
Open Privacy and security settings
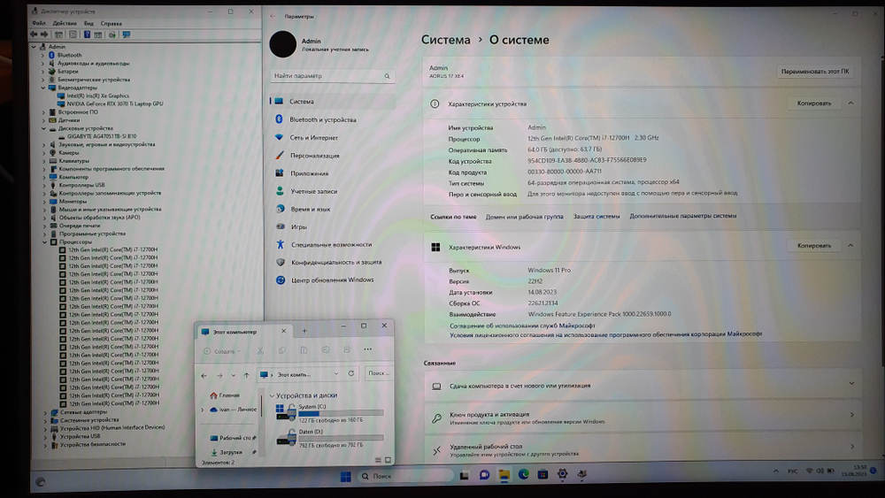[336, 262]
